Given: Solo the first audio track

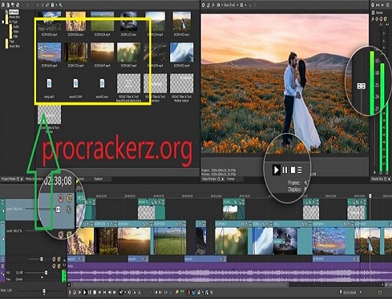Looking at the screenshot, I should 59,259.
